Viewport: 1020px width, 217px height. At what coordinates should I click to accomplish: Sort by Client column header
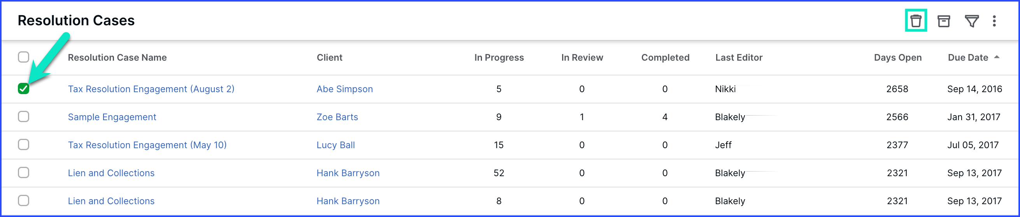click(329, 58)
